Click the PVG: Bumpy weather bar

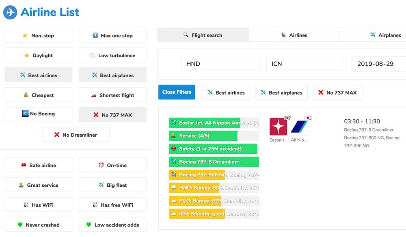coord(214,201)
